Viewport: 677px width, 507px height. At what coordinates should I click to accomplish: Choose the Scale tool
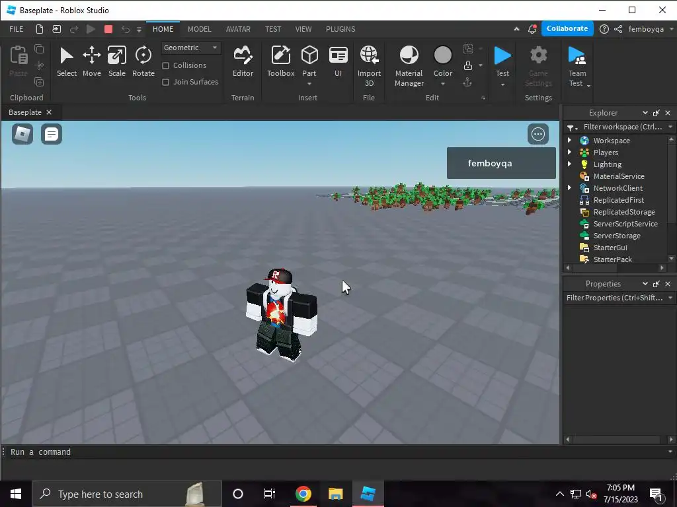116,62
